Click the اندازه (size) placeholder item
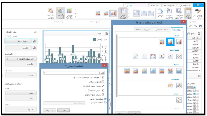207x116 pixels. pos(21,109)
